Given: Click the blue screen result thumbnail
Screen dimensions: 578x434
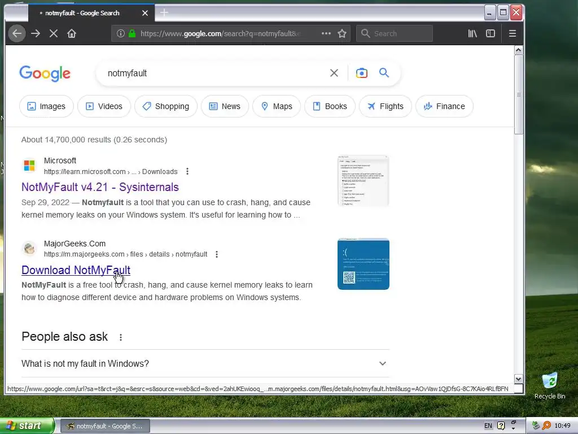Looking at the screenshot, I should (364, 264).
